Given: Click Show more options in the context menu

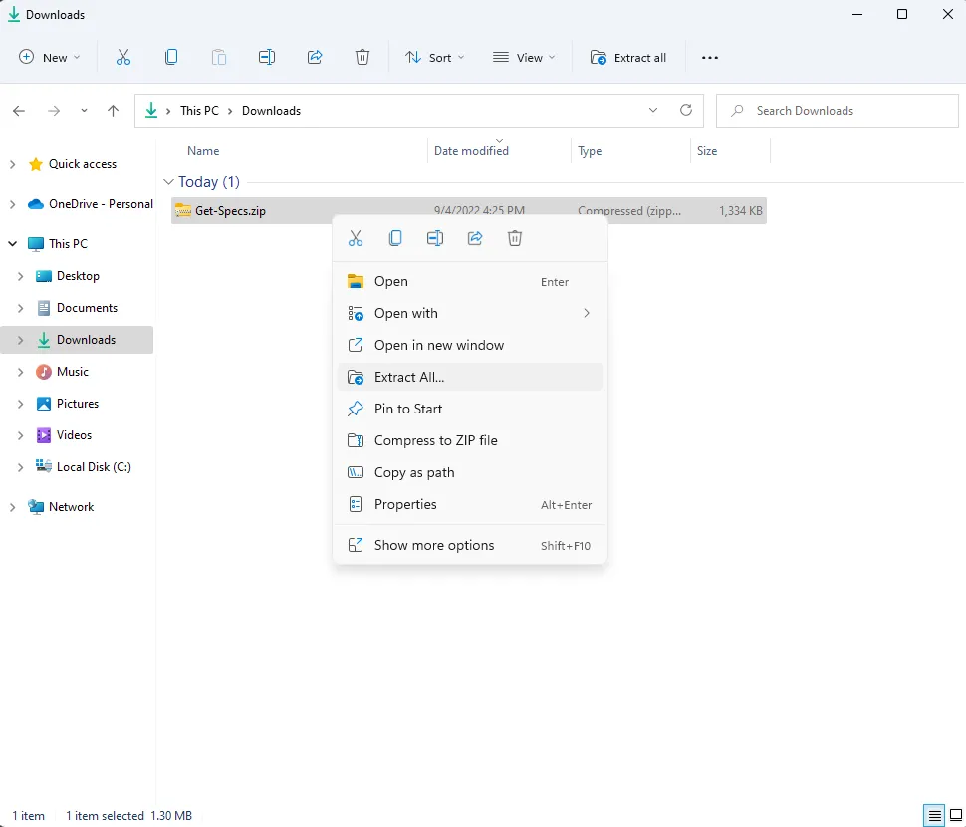Looking at the screenshot, I should tap(434, 545).
